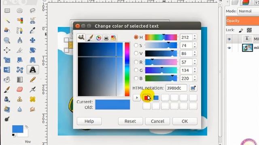Confirm color with the OK button

[185, 121]
